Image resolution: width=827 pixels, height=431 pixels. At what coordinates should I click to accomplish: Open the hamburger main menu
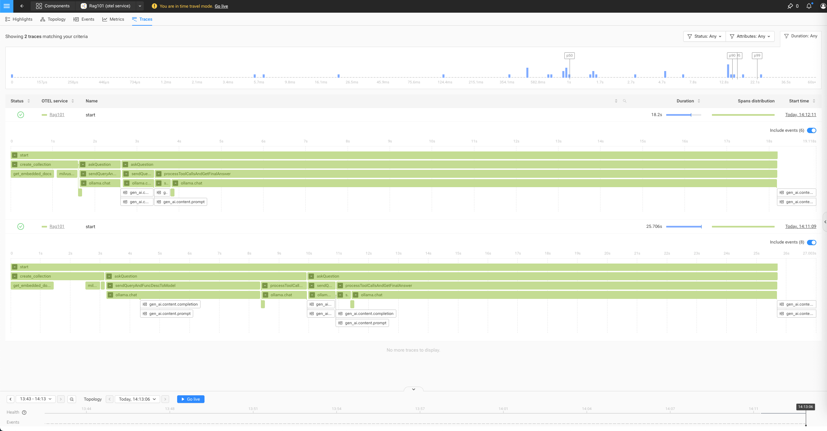click(6, 6)
